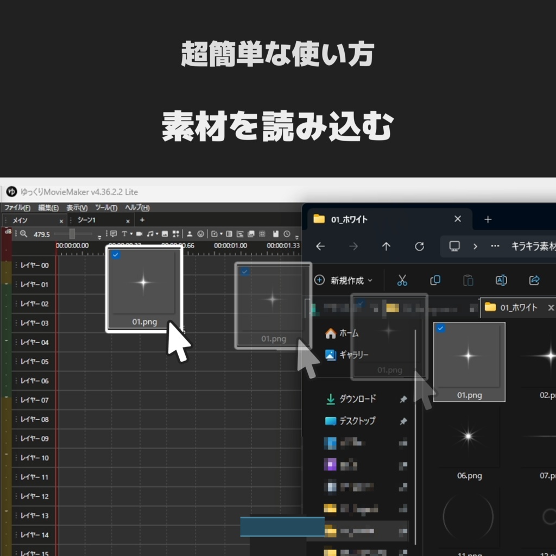
Task: Open the dropdown arrow beside the add-file icon
Action: [222, 233]
